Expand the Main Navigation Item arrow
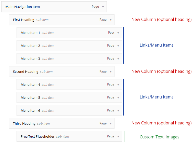Viewport: 194px width, 143px height. 103,7
